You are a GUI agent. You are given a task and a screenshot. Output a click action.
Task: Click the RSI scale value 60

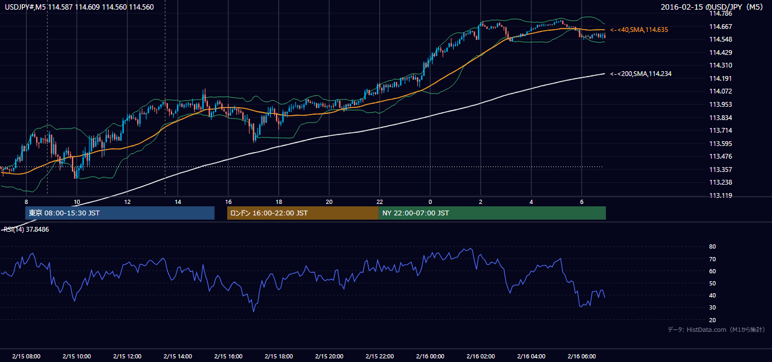click(x=712, y=271)
